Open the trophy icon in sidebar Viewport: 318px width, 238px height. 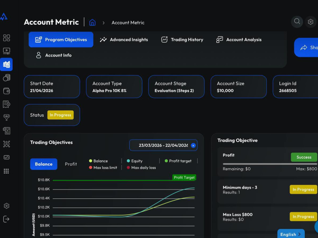pos(6,117)
